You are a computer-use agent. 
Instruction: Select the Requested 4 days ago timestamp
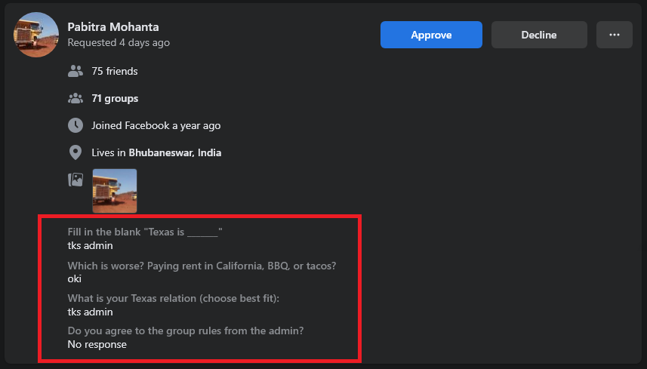[x=119, y=42]
